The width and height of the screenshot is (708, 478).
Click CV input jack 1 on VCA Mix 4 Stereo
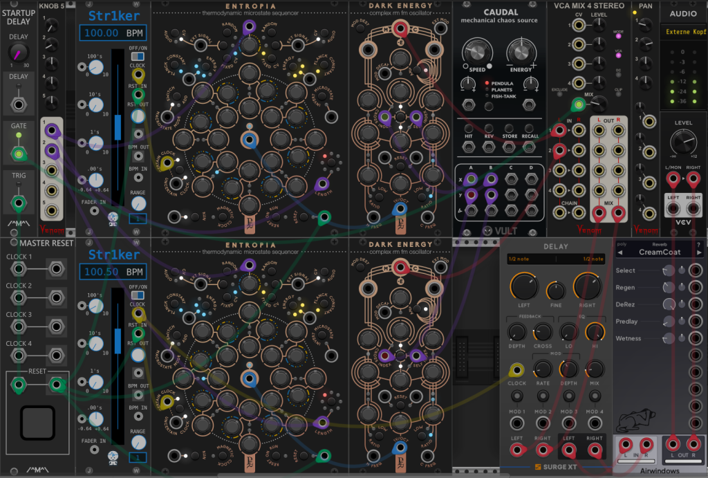[x=579, y=25]
